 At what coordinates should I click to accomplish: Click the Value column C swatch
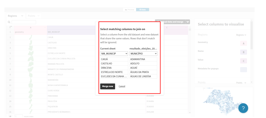[243, 61]
